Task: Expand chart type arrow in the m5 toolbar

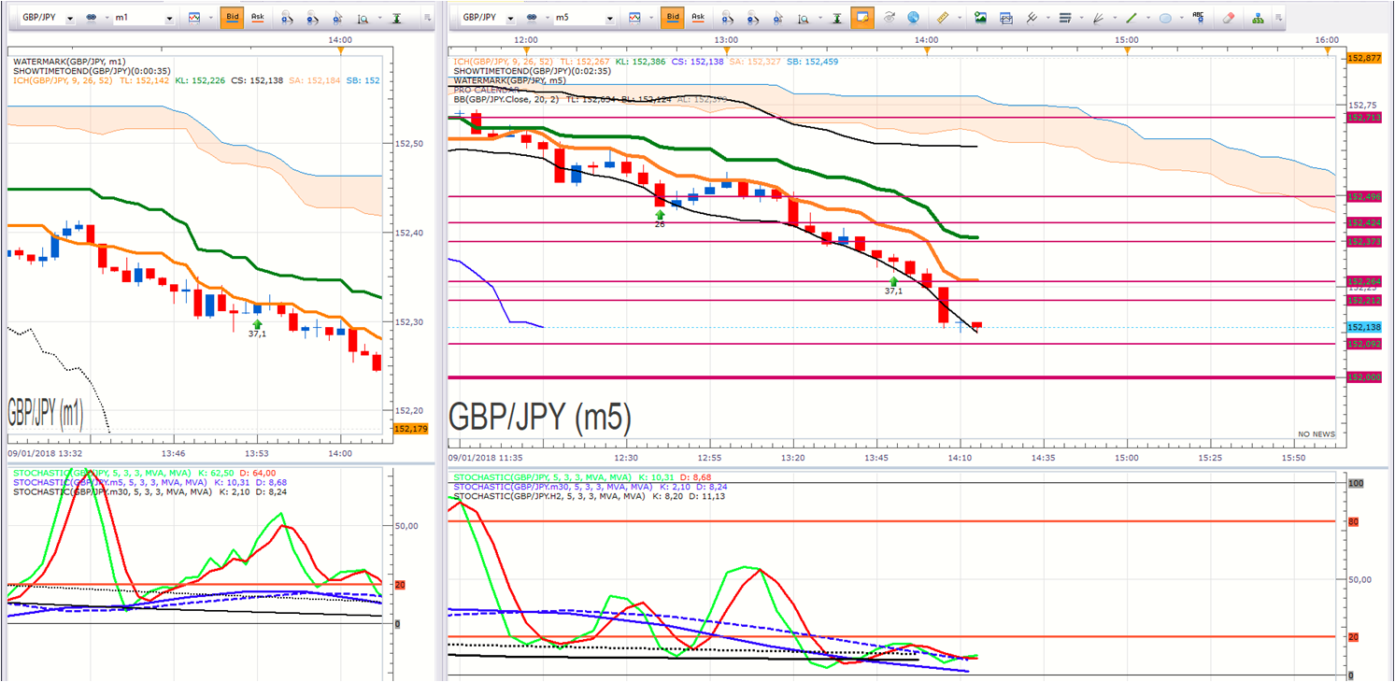Action: [x=653, y=18]
